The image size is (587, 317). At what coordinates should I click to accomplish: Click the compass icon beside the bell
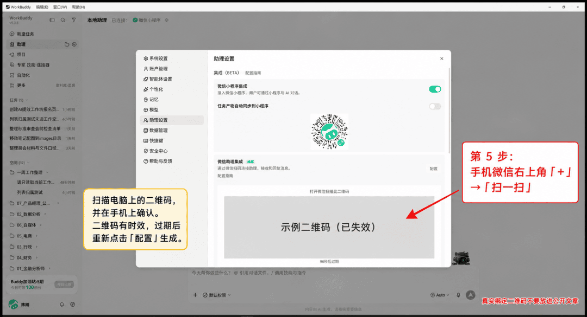(x=73, y=305)
